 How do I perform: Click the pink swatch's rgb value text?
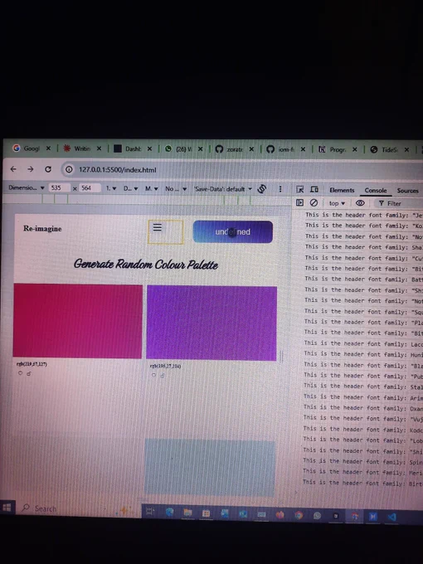tap(32, 364)
